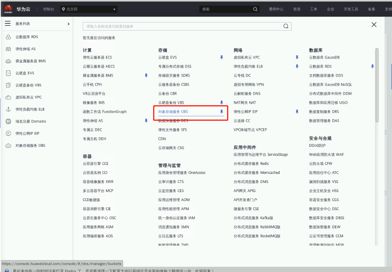This screenshot has width=392, height=272.
Task: Close the service list panel
Action: (x=374, y=25)
